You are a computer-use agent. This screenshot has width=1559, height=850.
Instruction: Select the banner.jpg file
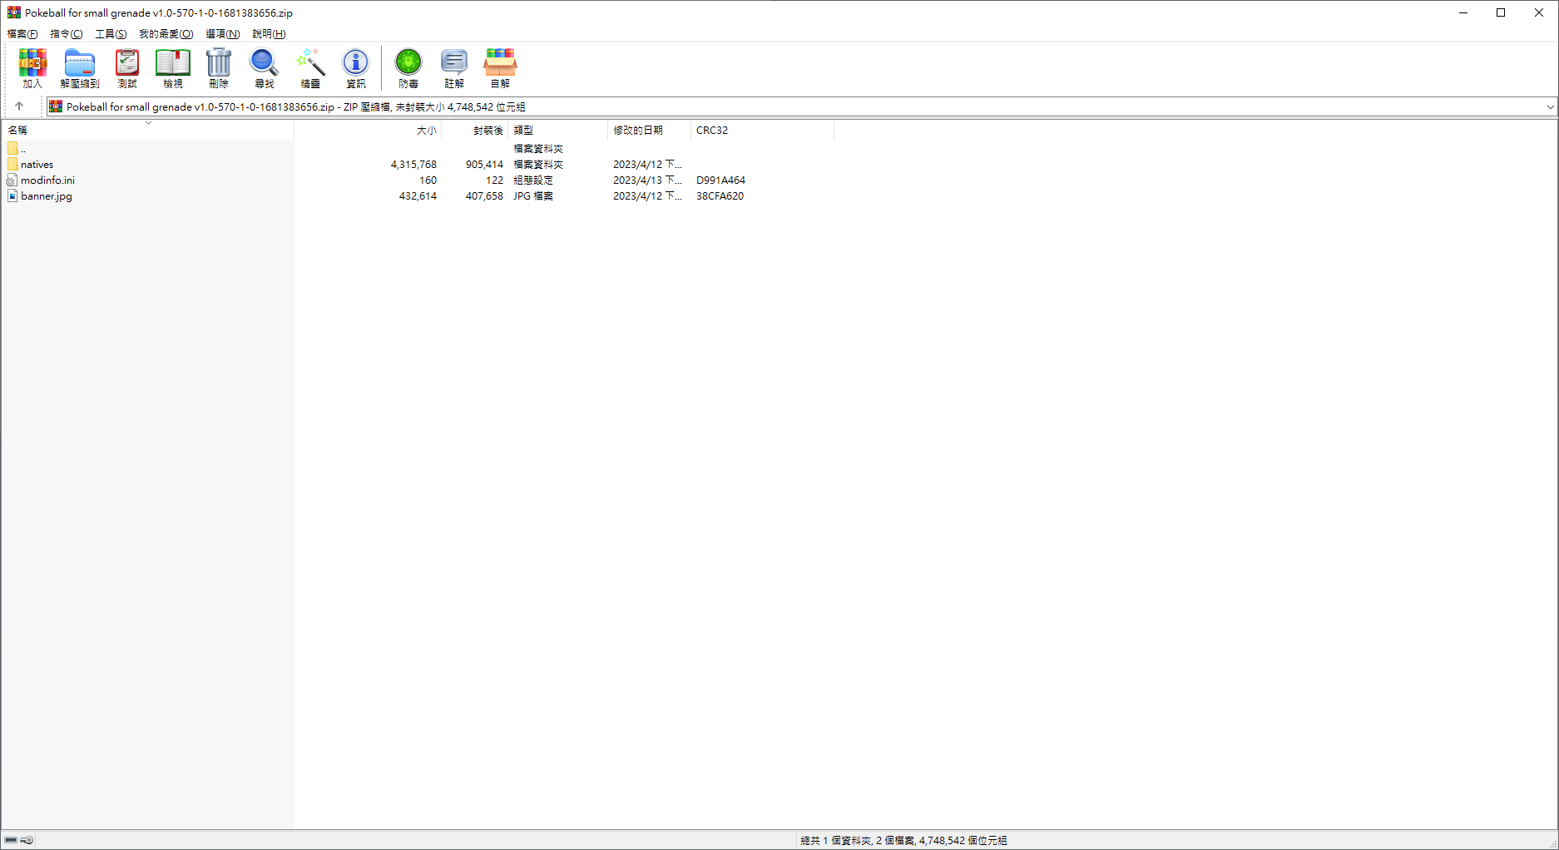[47, 196]
